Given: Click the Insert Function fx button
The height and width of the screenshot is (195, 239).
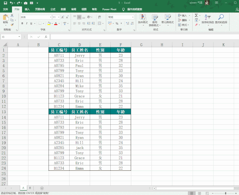Looking at the screenshot, I should [46, 37].
